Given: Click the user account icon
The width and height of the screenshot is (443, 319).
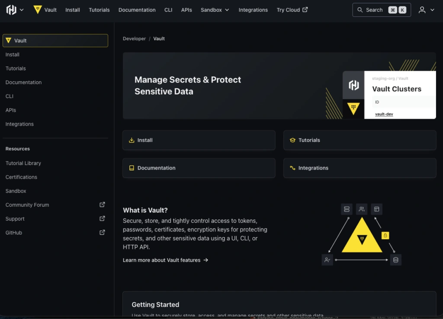Looking at the screenshot, I should [x=422, y=10].
